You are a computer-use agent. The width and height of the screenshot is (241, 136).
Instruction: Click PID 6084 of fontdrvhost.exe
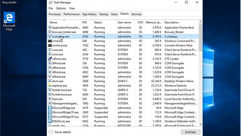[x=85, y=94]
